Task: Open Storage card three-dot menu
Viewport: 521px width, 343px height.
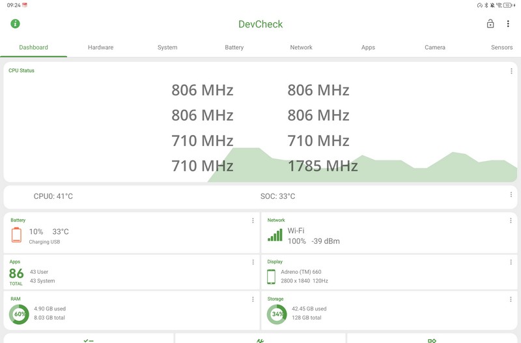Action: pos(511,300)
